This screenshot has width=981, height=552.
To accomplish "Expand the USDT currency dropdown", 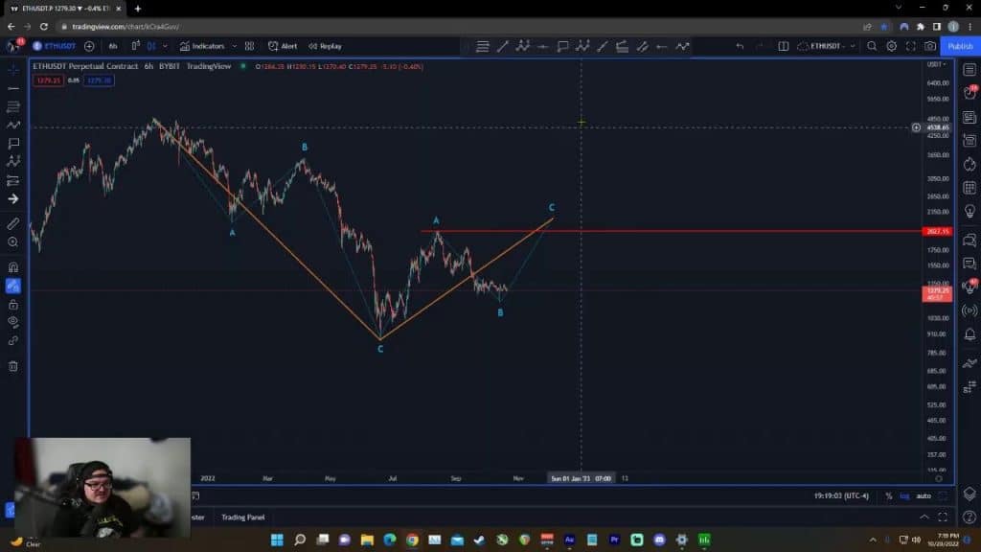I will (x=936, y=64).
